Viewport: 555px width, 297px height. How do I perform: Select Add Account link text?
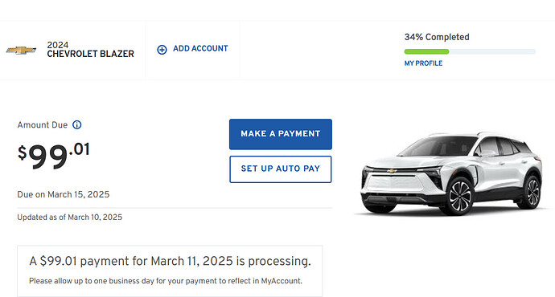pyautogui.click(x=200, y=48)
